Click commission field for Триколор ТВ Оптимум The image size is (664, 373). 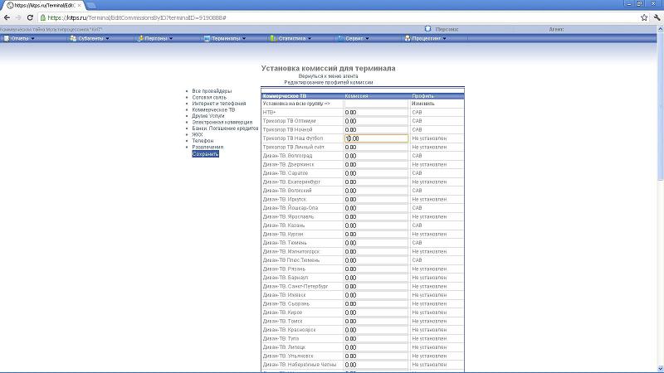[x=376, y=121]
